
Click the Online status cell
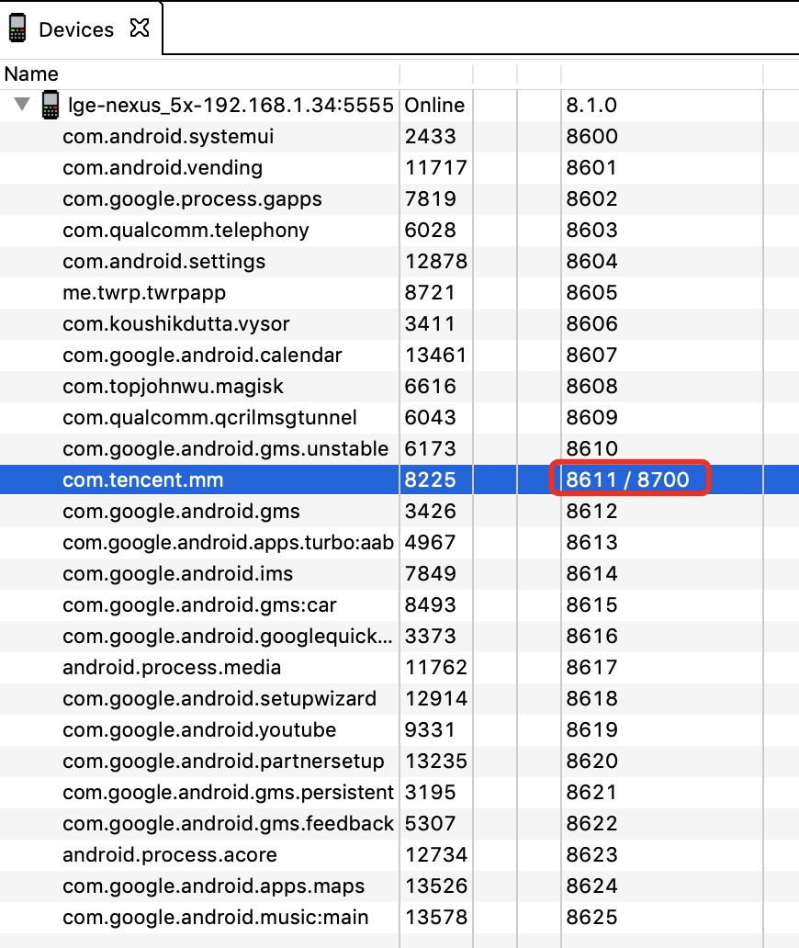coord(434,106)
